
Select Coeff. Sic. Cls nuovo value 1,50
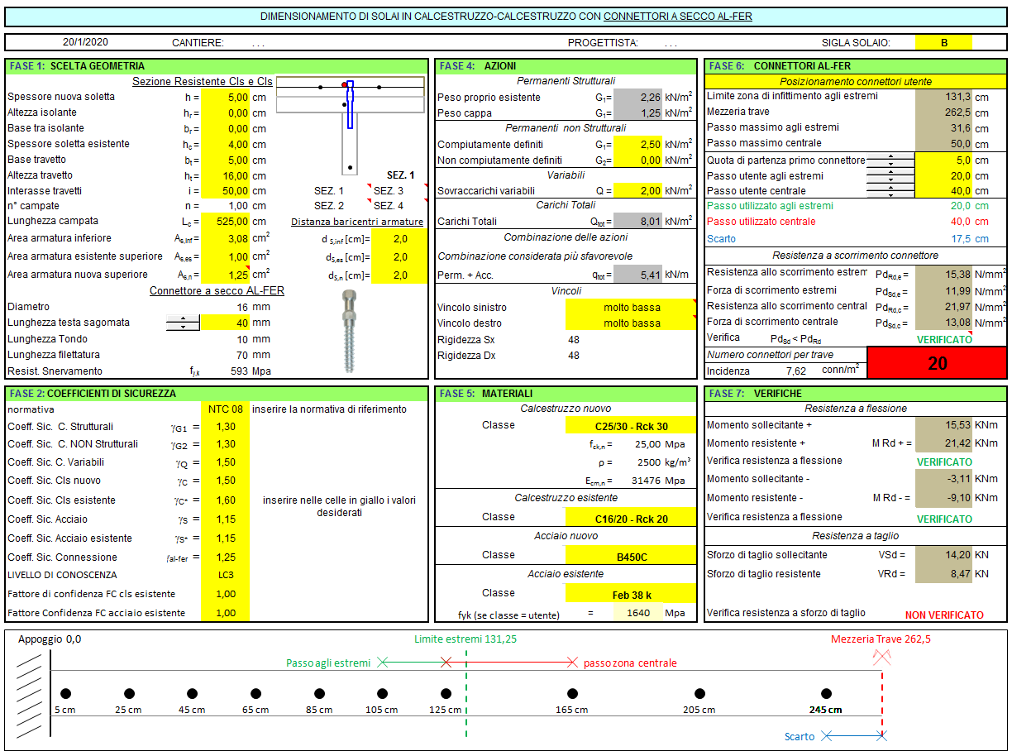click(x=225, y=481)
